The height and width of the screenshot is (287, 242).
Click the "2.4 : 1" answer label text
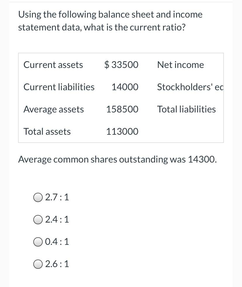(57, 219)
